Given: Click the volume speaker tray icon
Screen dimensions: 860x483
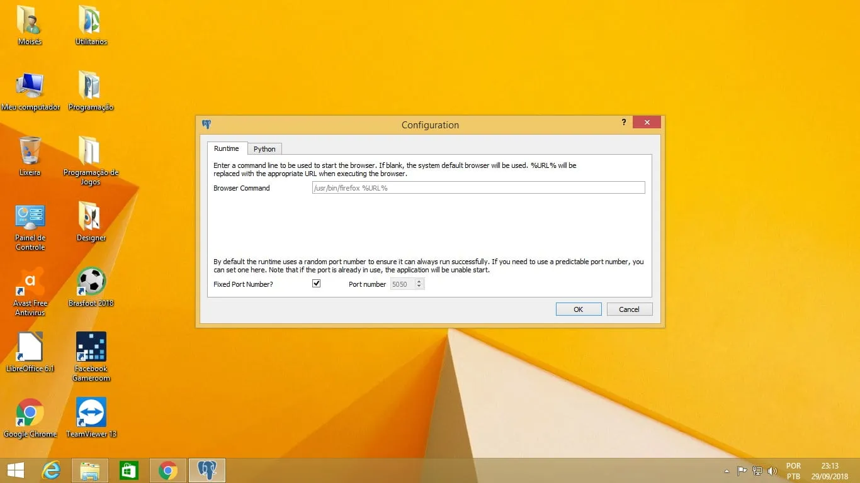Looking at the screenshot, I should point(772,470).
